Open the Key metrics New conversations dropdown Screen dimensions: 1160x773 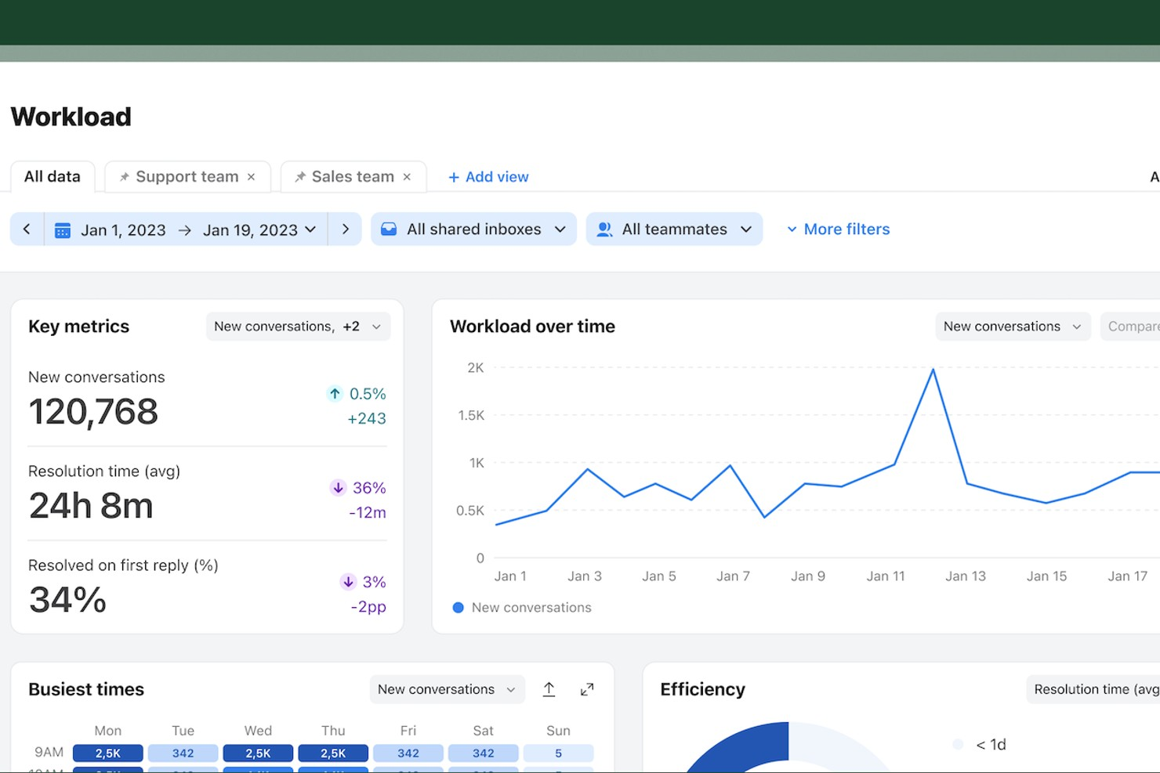click(x=298, y=326)
